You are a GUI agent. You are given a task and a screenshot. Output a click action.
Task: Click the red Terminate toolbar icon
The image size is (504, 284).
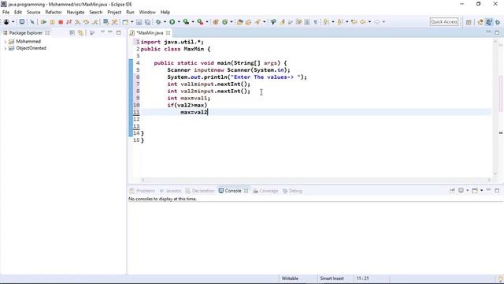(x=61, y=22)
